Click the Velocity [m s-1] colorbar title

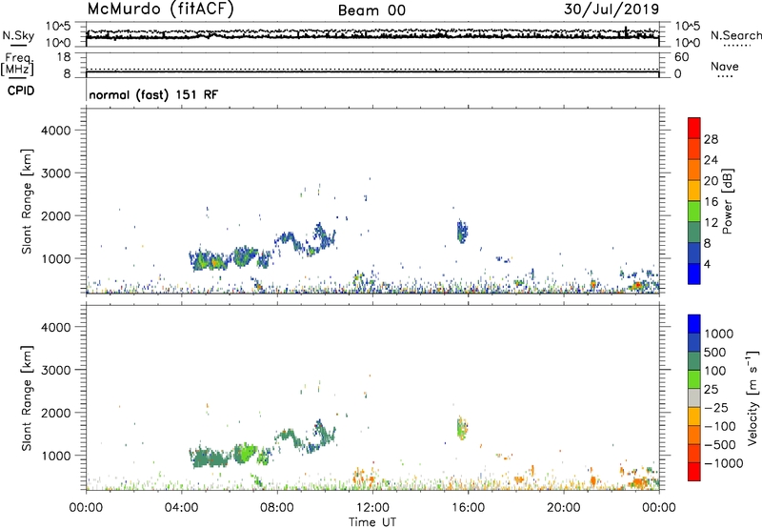pos(752,397)
